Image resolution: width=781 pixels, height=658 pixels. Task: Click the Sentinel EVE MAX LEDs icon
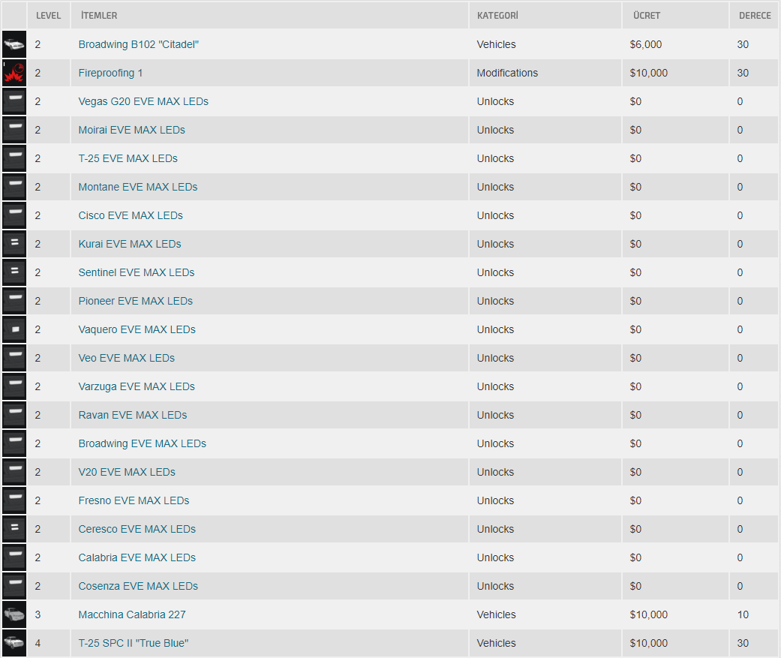14,272
